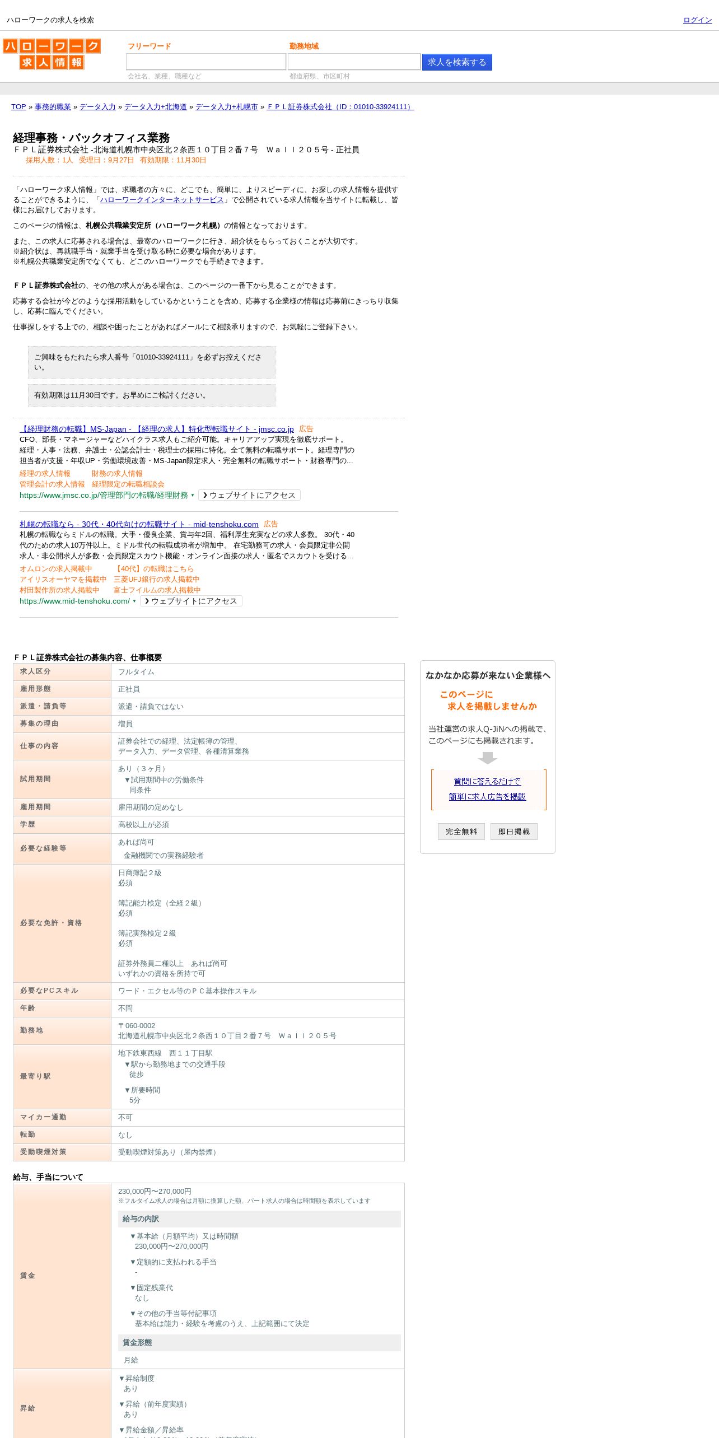The image size is (719, 1438).
Task: Click the gray down arrow in sidebar box
Action: click(x=488, y=758)
